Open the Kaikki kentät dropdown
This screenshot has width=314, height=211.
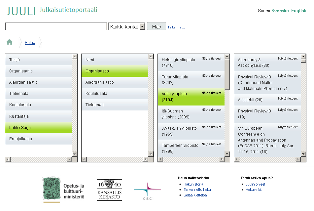126,26
